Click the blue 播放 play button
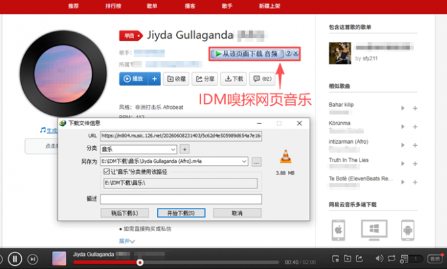 point(133,79)
